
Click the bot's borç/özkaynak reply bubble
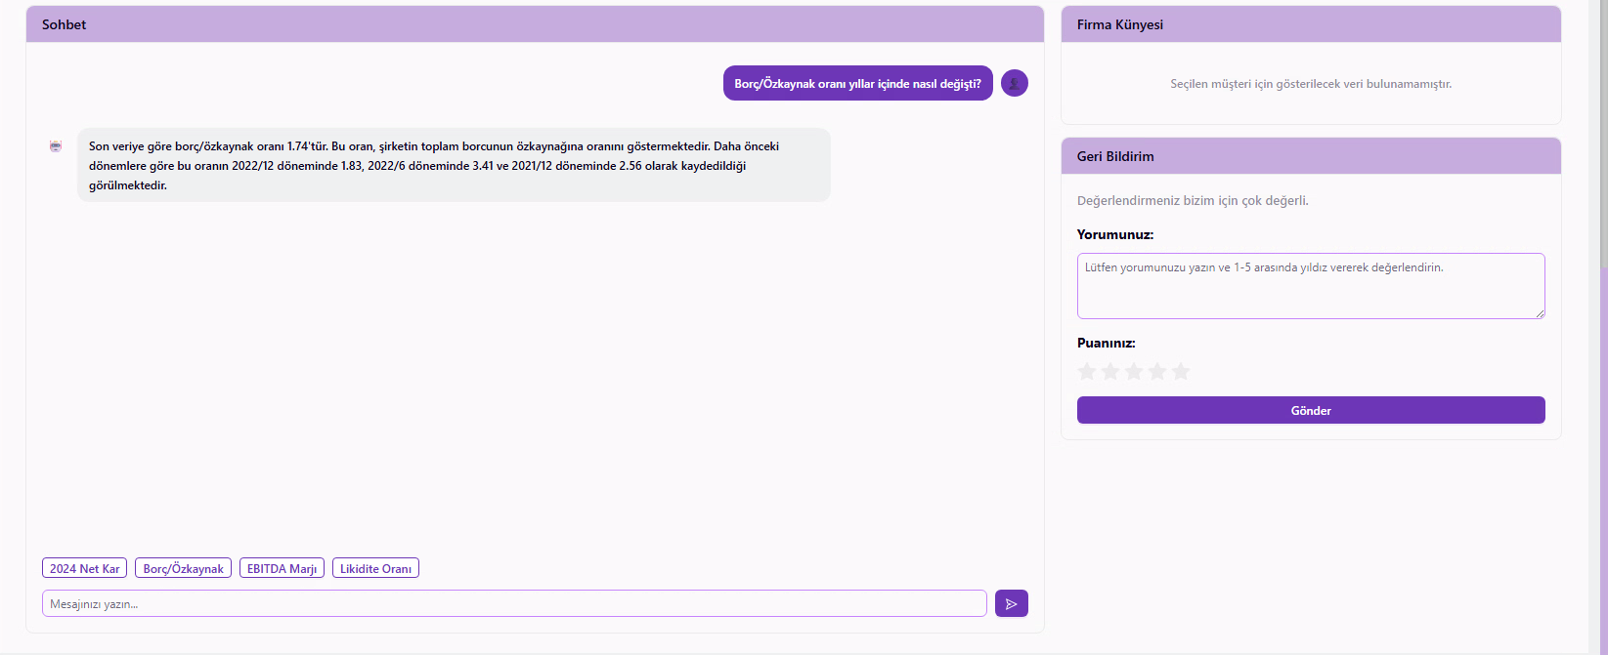click(454, 166)
